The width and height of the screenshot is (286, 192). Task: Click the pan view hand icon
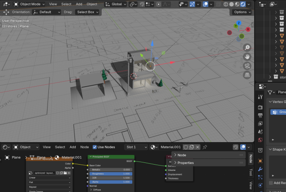[247, 57]
